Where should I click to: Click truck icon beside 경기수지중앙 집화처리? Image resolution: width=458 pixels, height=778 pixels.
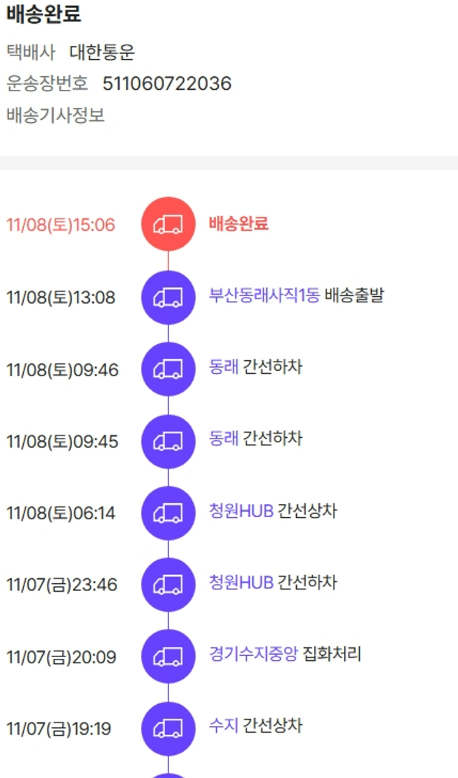click(168, 656)
